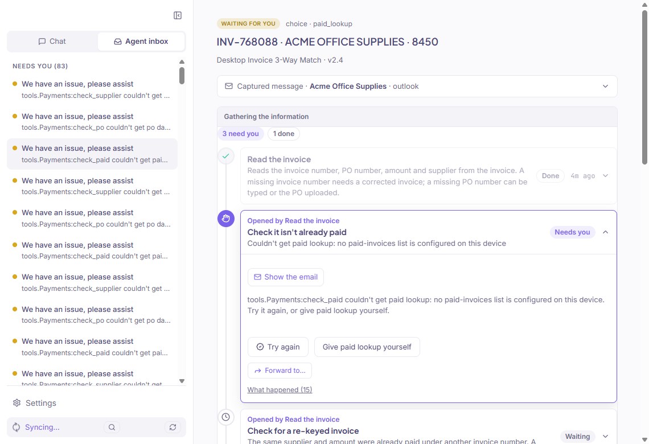Click the hand icon on the timeline

coord(226,219)
